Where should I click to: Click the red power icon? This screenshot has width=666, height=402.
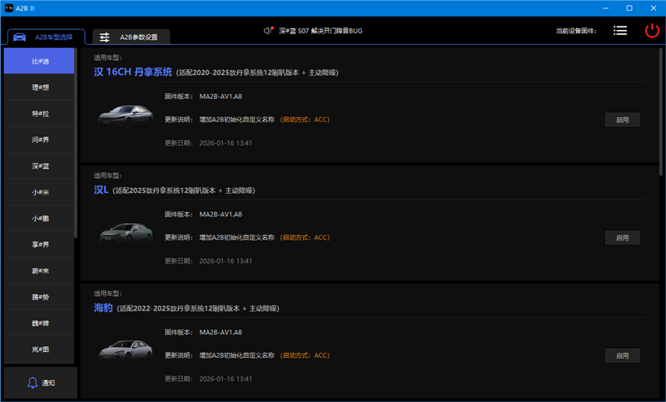tap(651, 31)
